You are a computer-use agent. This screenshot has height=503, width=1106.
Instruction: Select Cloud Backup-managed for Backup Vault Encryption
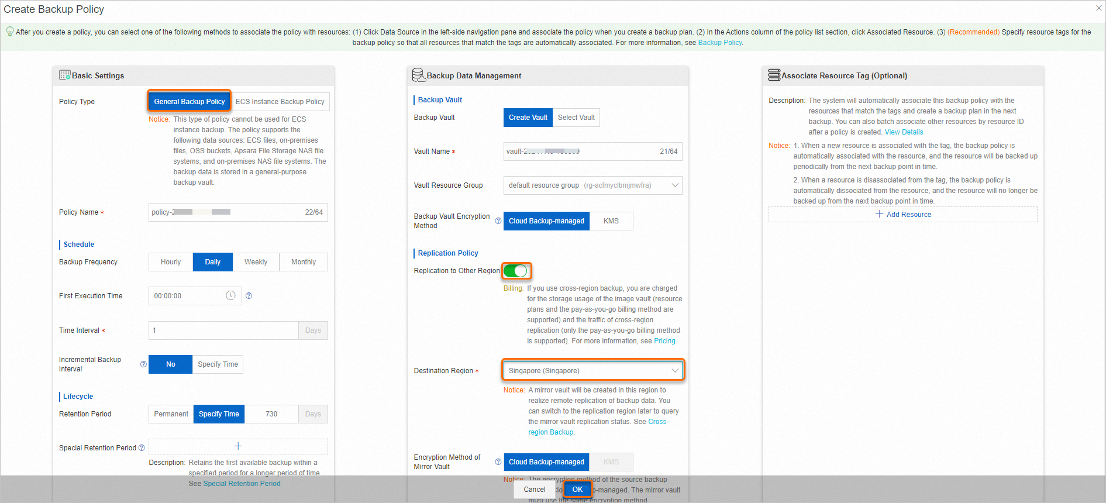click(x=546, y=221)
